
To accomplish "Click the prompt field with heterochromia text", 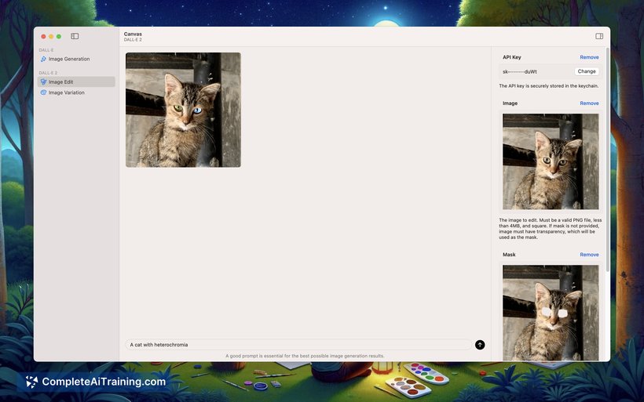I will pos(298,345).
